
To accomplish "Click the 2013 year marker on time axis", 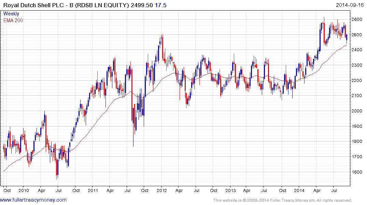I will (230, 190).
